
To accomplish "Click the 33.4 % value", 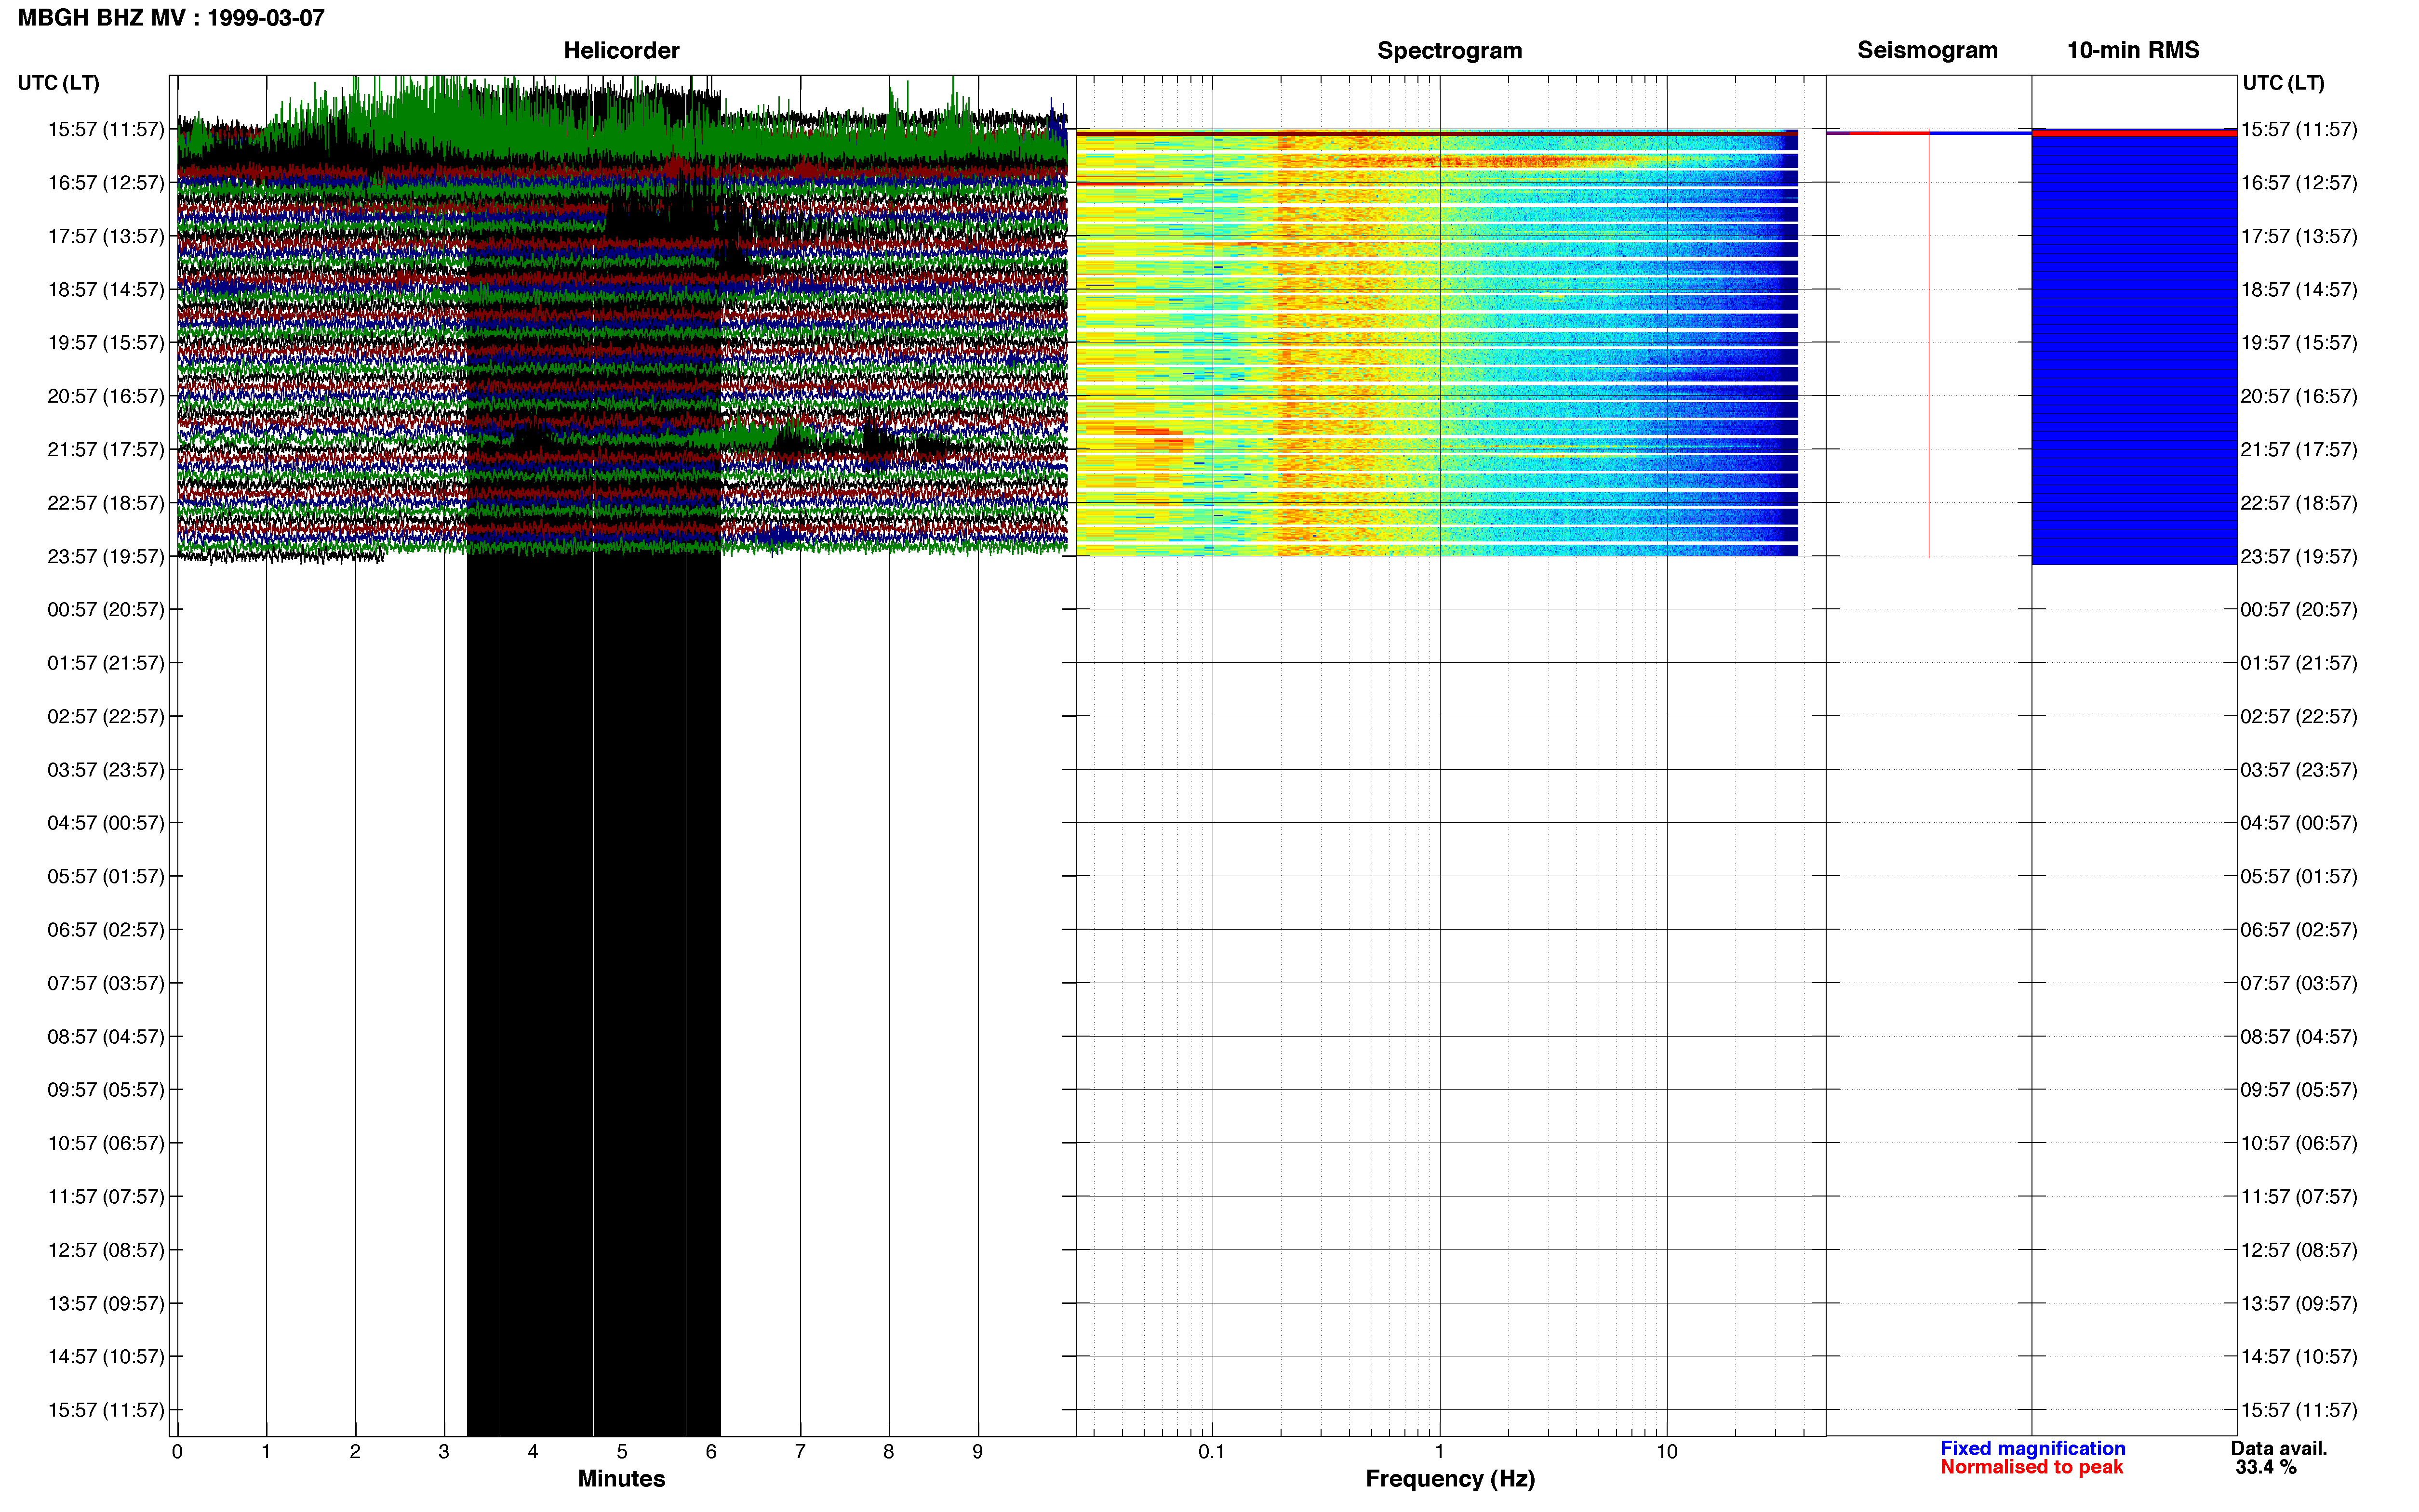I will click(2266, 1467).
